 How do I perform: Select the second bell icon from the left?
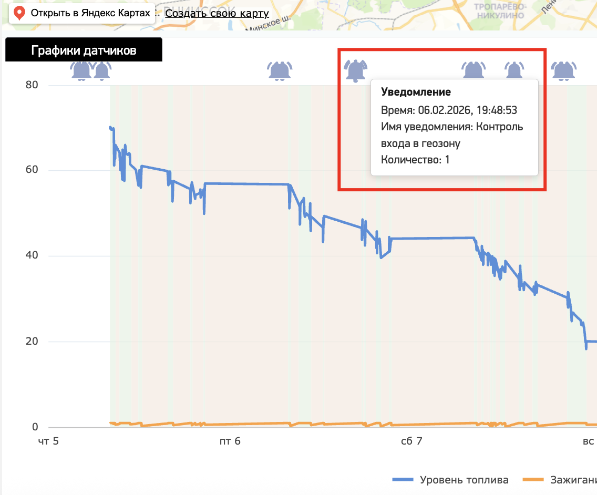click(x=102, y=70)
